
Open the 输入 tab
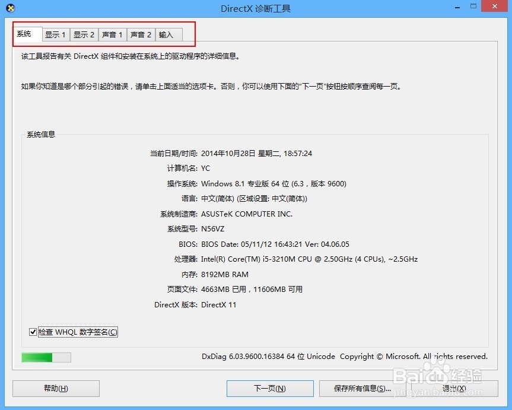click(169, 34)
